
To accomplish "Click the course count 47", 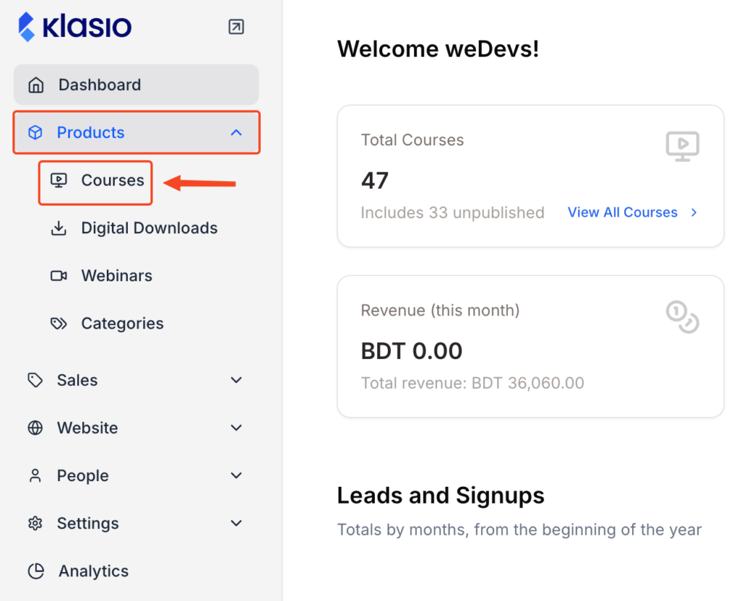I will tap(375, 180).
